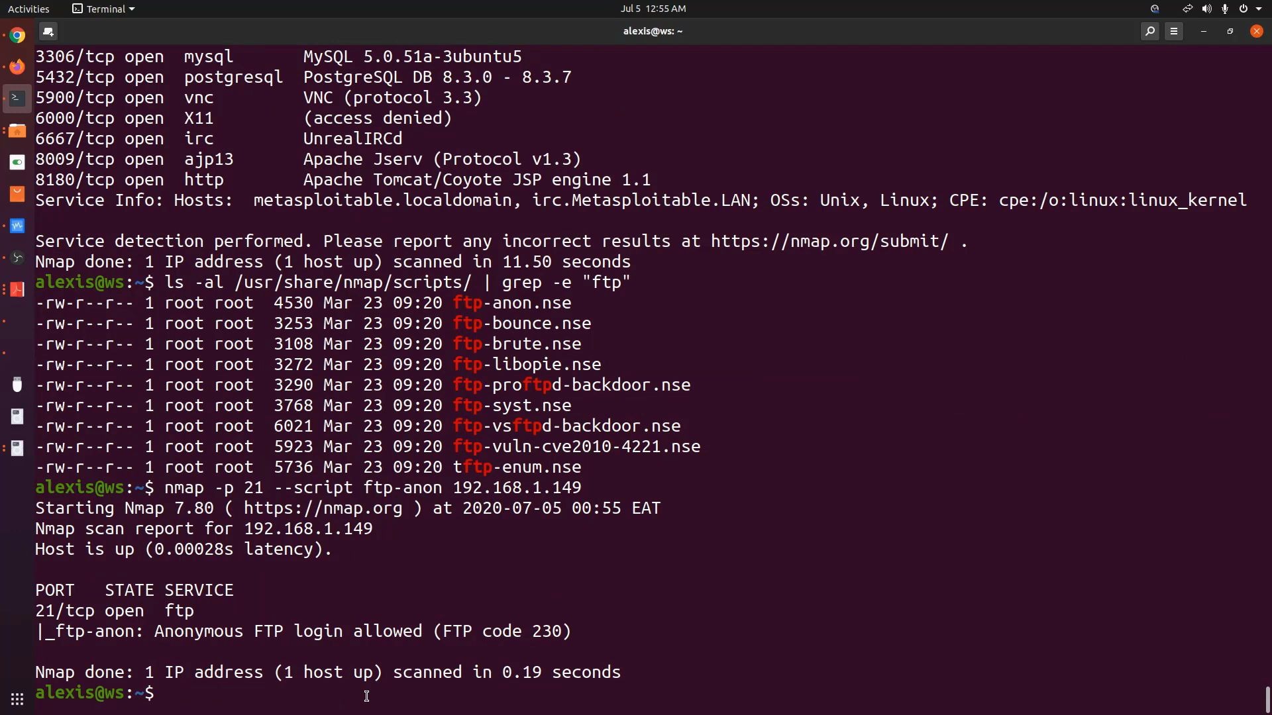The image size is (1272, 715).
Task: Click Activities in the top bar
Action: (28, 9)
